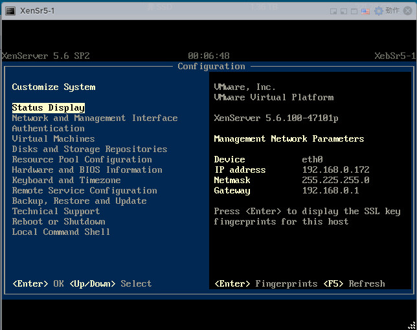Click the eth0 device value
This screenshot has height=330, width=417.
(x=312, y=159)
